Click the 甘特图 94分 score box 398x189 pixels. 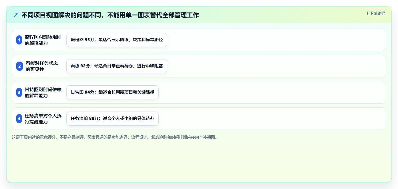tap(112, 92)
